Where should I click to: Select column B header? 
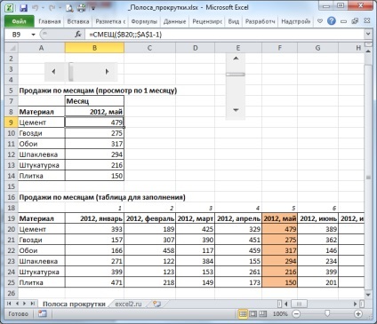(x=94, y=48)
